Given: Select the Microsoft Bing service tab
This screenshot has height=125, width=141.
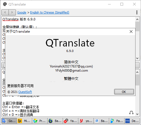Looking at the screenshot, I should pyautogui.click(x=24, y=121).
